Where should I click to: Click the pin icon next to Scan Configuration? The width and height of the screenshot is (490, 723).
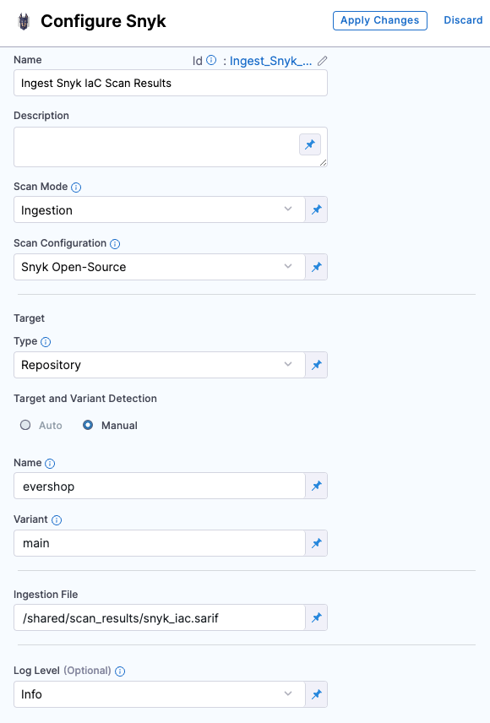(x=317, y=267)
